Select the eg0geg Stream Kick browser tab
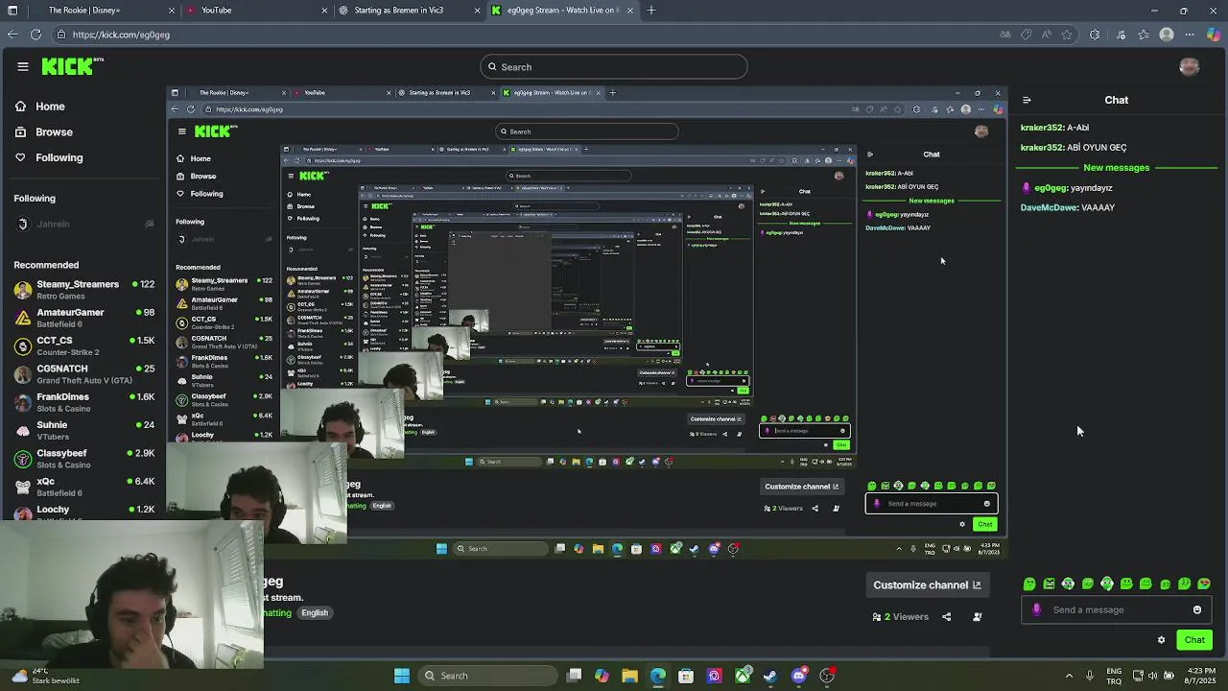 [564, 11]
